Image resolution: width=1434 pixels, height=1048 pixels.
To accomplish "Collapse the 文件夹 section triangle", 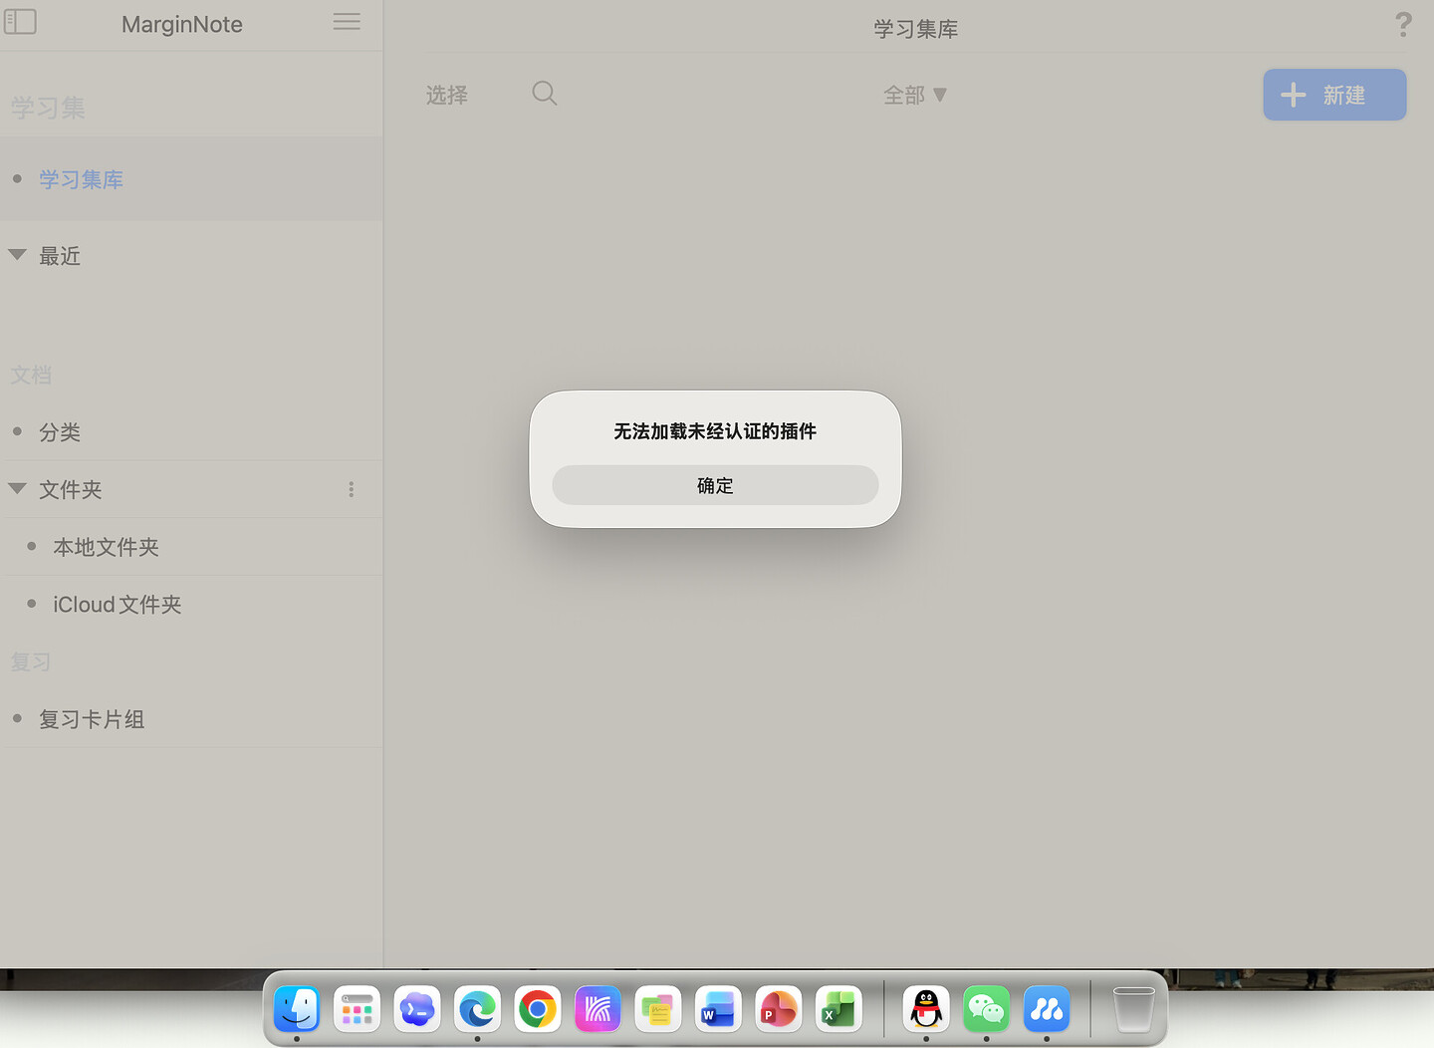I will pyautogui.click(x=17, y=488).
